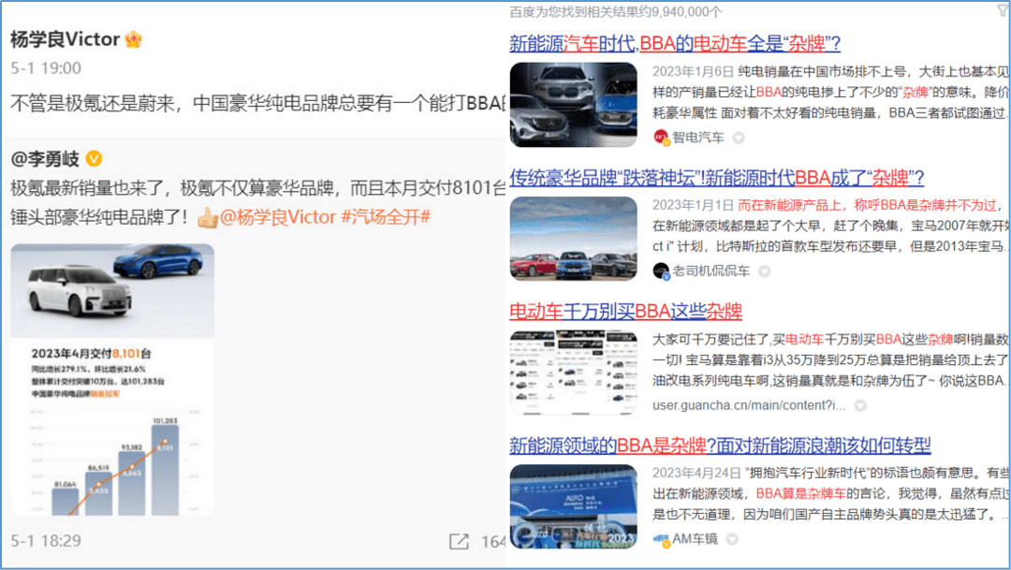
Task: Open the result 新能源汽车时代,BBA的电动车全是"杂牌"?
Action: point(675,43)
